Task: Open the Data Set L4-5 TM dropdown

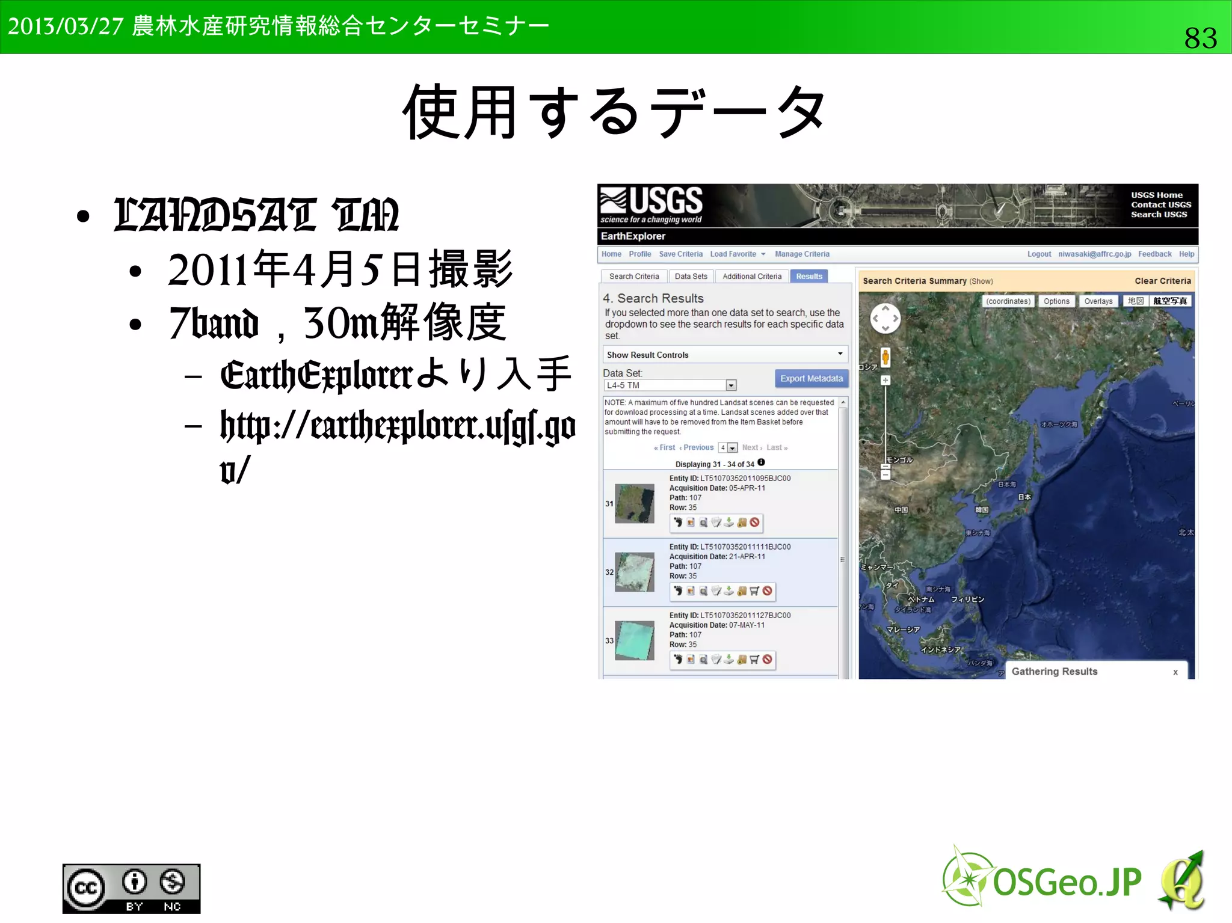Action: [670, 385]
